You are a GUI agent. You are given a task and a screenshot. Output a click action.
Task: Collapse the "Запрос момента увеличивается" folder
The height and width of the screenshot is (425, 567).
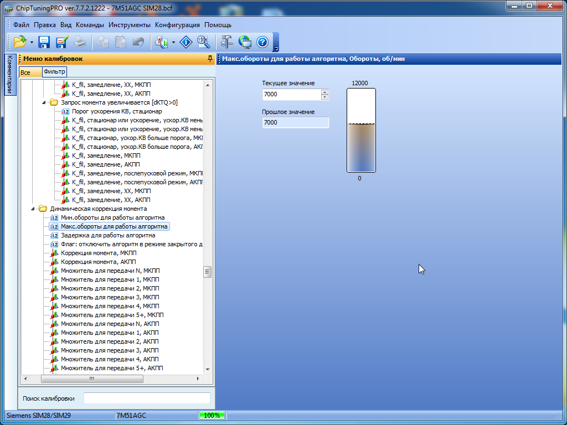44,103
